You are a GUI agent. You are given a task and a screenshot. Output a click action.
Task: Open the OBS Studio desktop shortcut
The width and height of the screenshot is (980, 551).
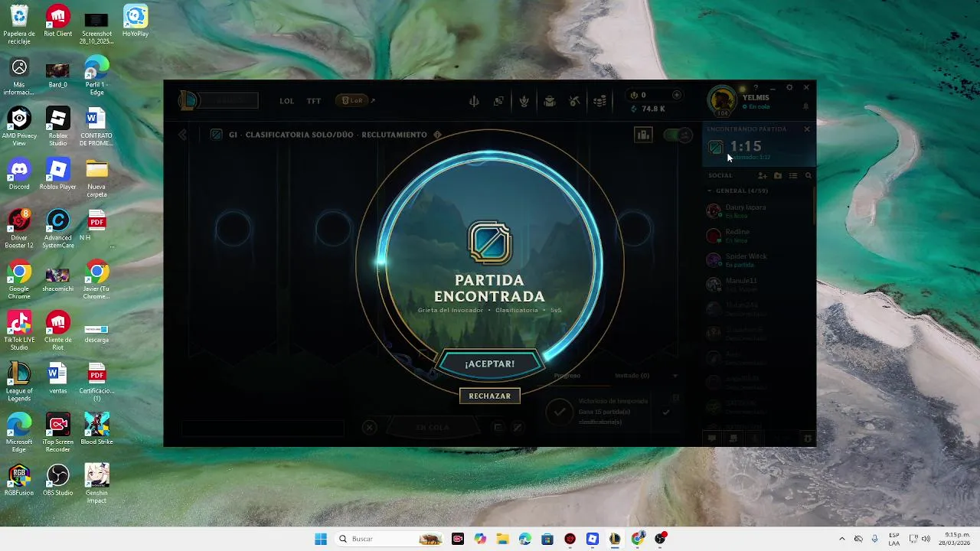[57, 481]
